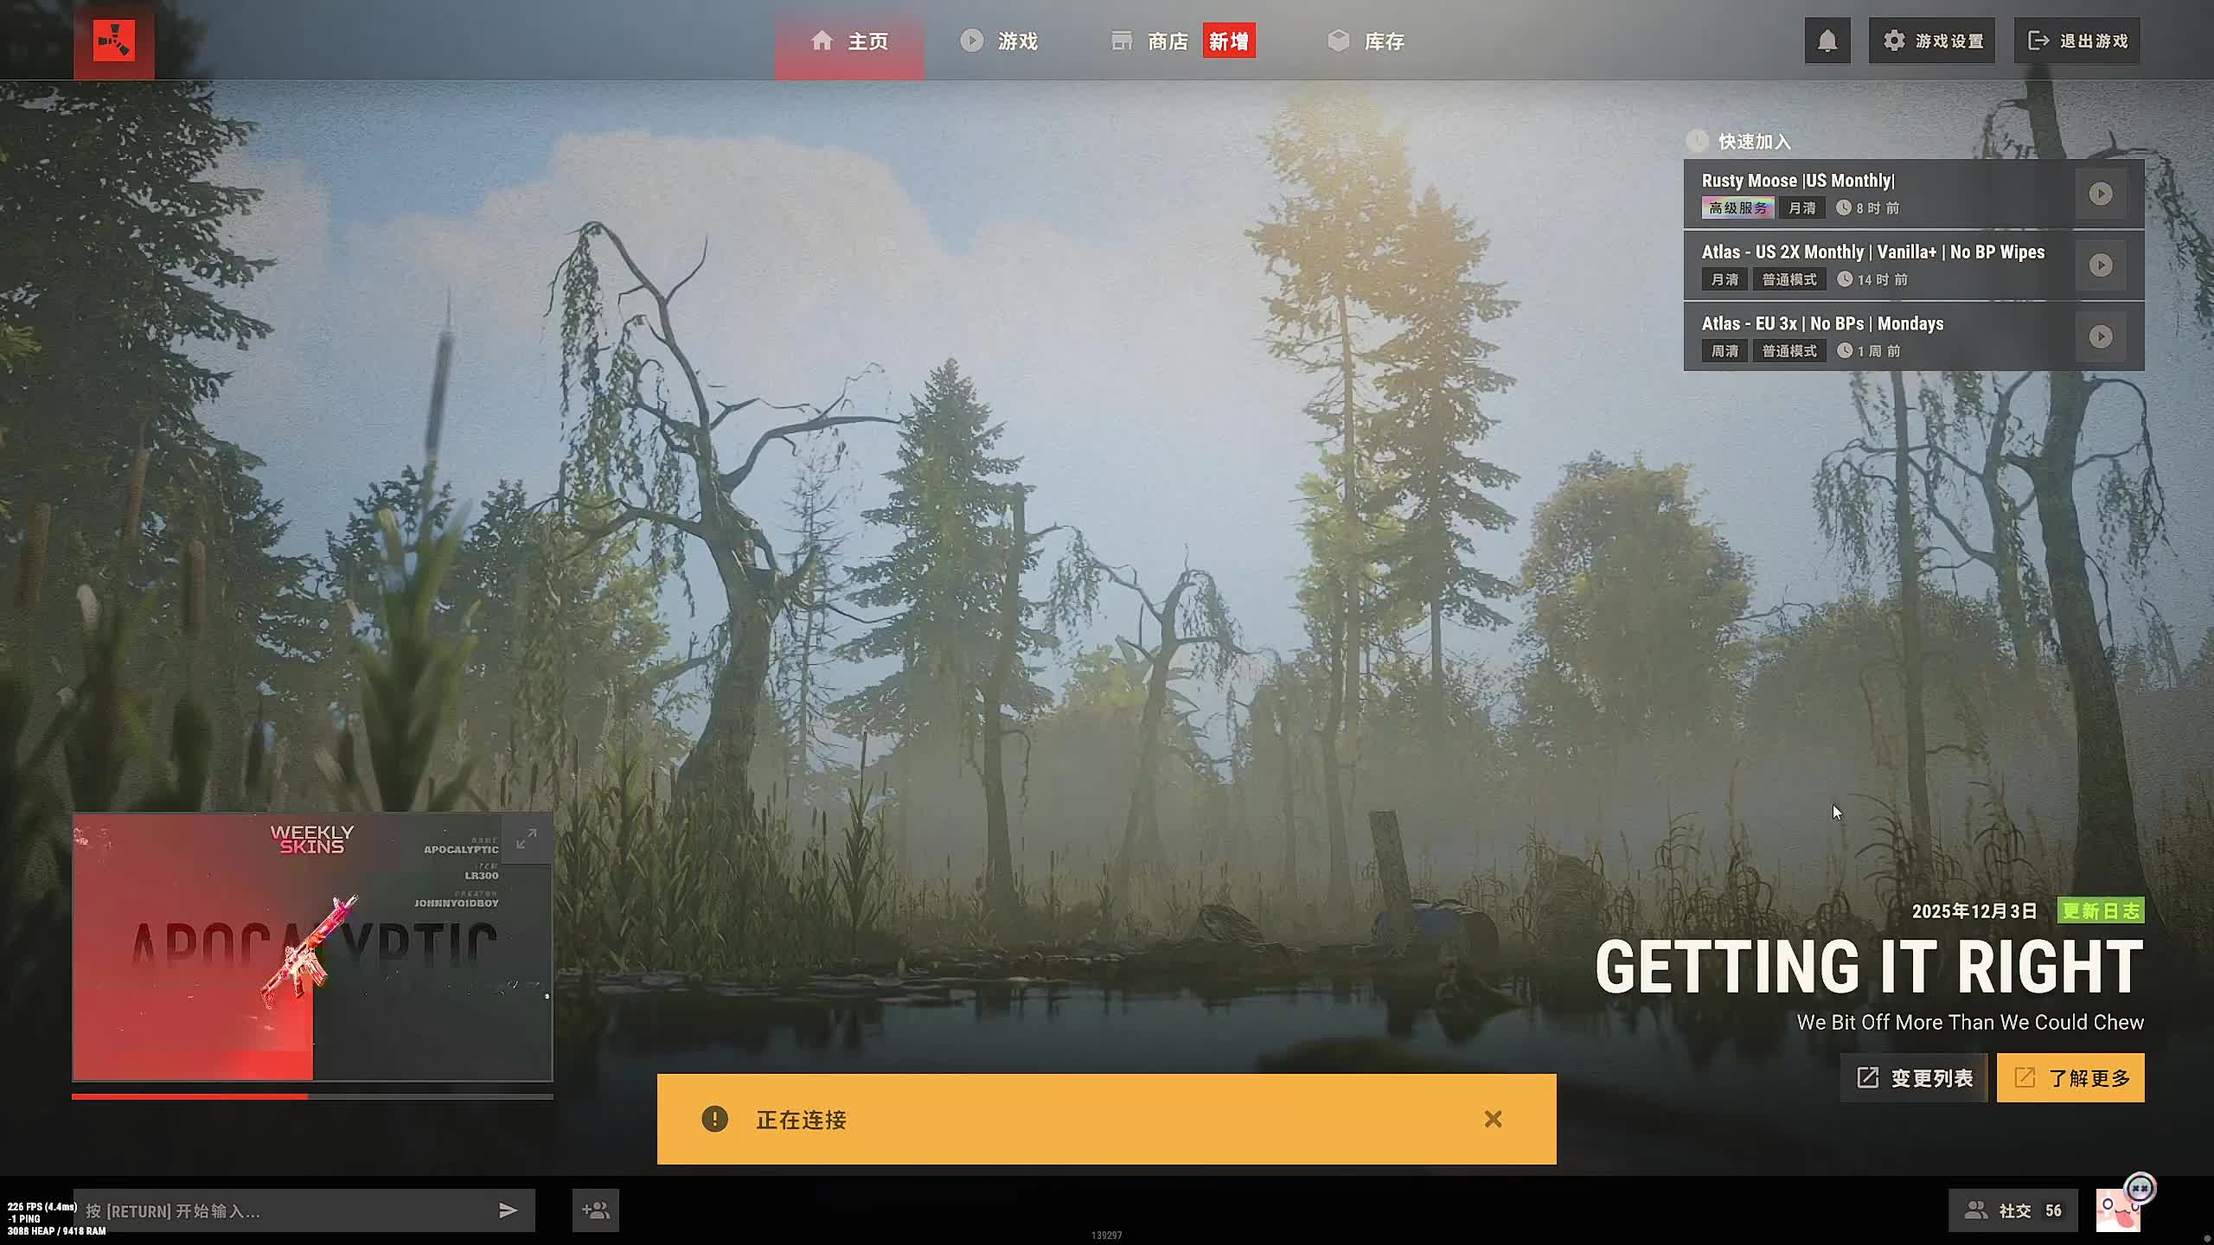The width and height of the screenshot is (2214, 1245).
Task: Open the notifications bell
Action: [x=1827, y=41]
